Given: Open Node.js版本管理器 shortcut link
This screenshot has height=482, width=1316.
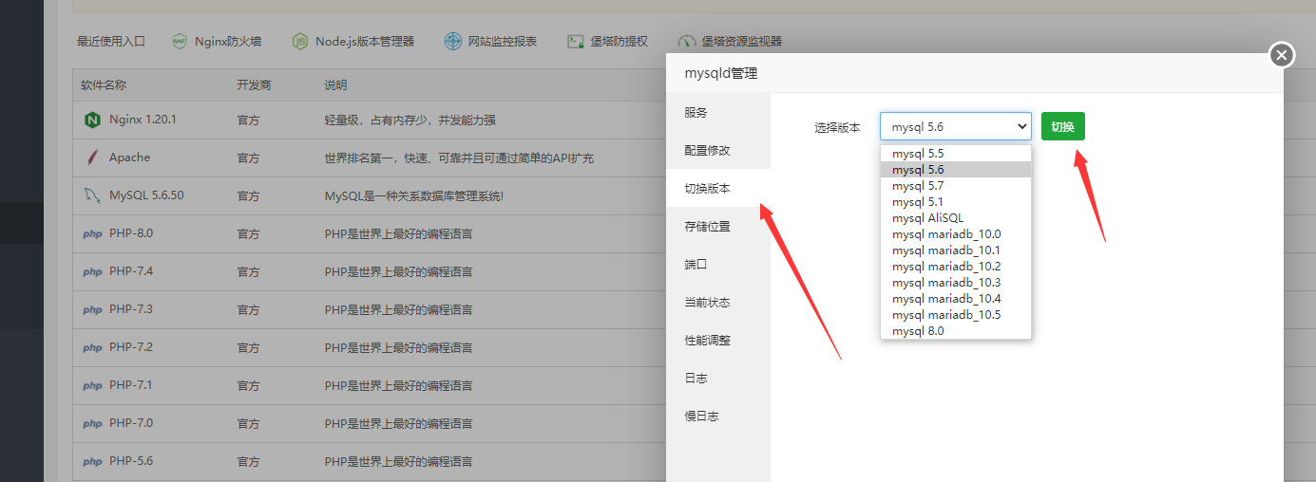Looking at the screenshot, I should [x=365, y=42].
